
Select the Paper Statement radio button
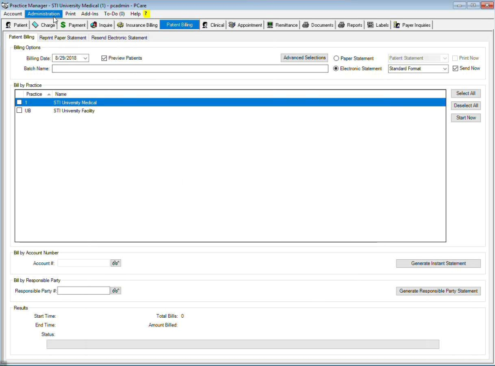pyautogui.click(x=336, y=59)
